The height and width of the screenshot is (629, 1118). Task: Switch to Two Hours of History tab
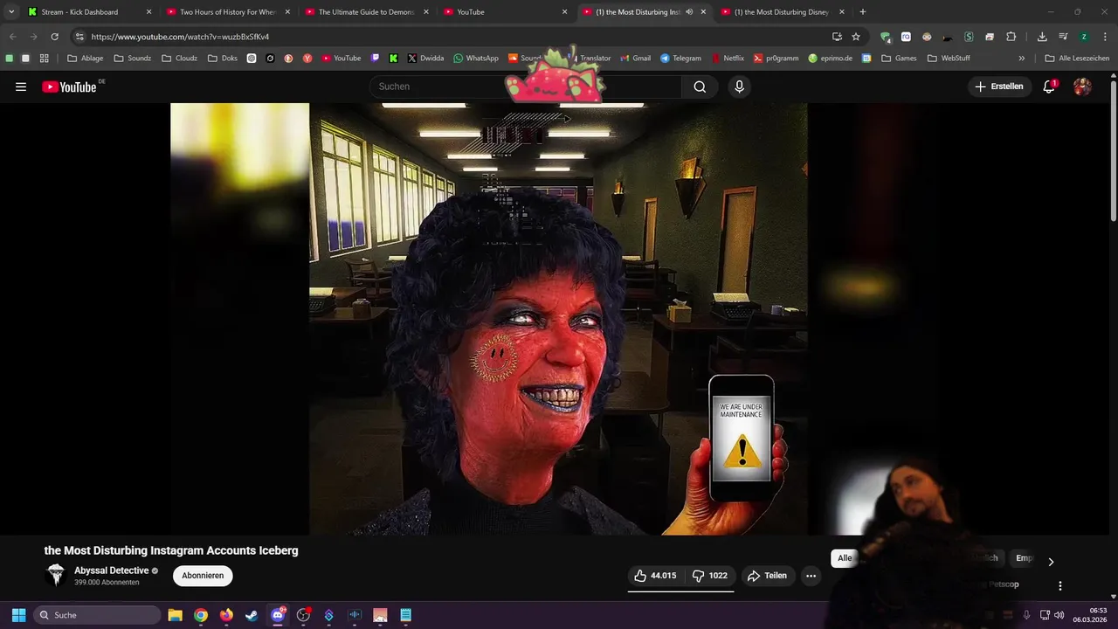[228, 12]
